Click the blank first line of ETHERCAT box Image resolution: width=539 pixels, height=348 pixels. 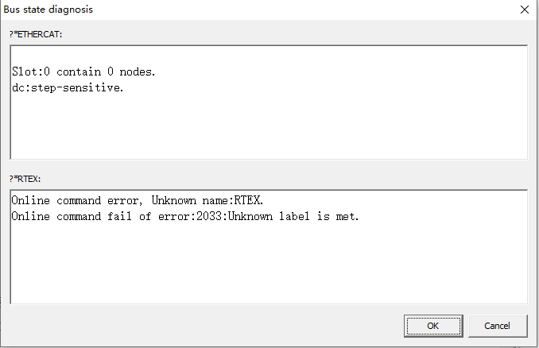coord(269,56)
